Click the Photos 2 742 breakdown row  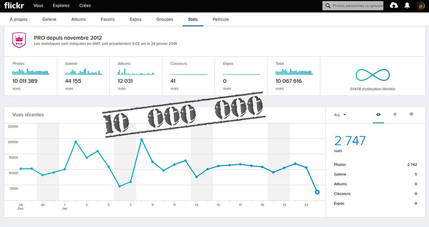(x=375, y=165)
